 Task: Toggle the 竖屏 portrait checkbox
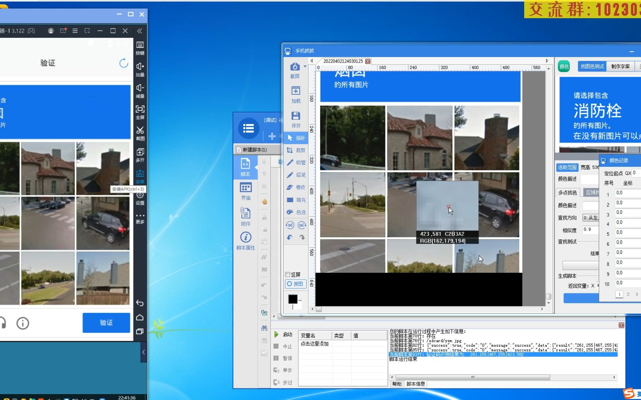click(x=287, y=275)
